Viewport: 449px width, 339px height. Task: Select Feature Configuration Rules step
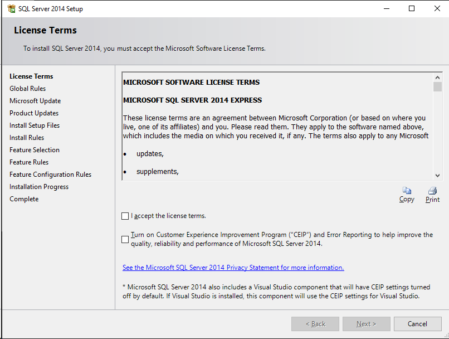[x=50, y=175]
